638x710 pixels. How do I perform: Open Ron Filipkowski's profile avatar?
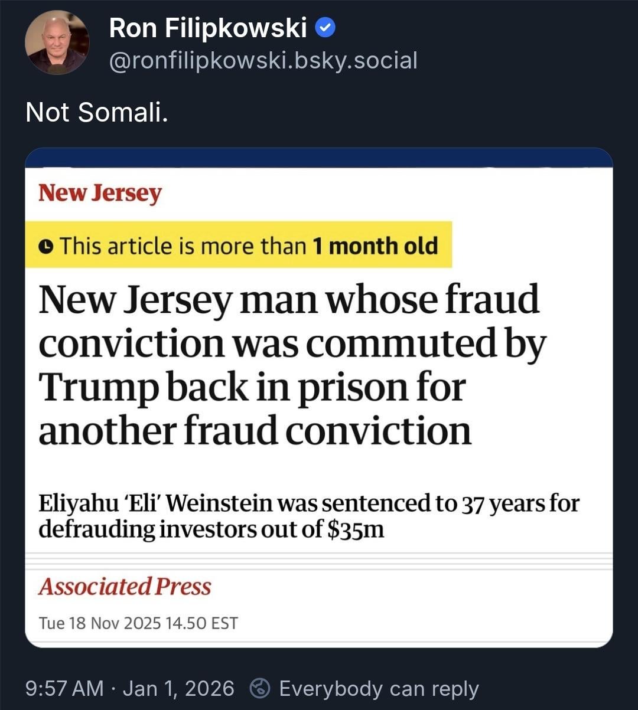point(57,42)
